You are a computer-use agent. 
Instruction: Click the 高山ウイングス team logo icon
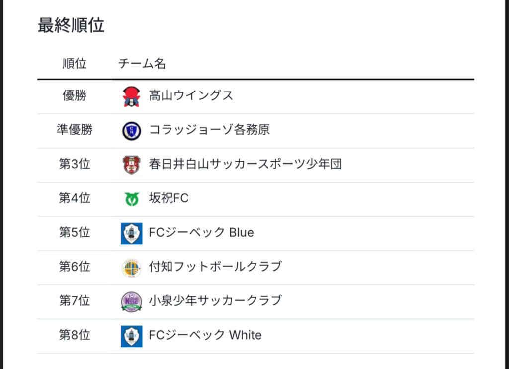pyautogui.click(x=131, y=96)
